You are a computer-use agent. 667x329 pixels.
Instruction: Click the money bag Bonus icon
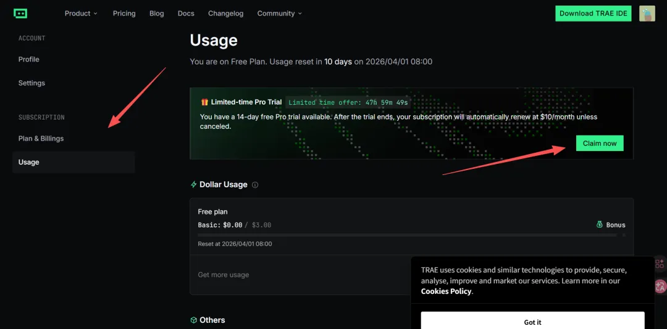pyautogui.click(x=599, y=224)
